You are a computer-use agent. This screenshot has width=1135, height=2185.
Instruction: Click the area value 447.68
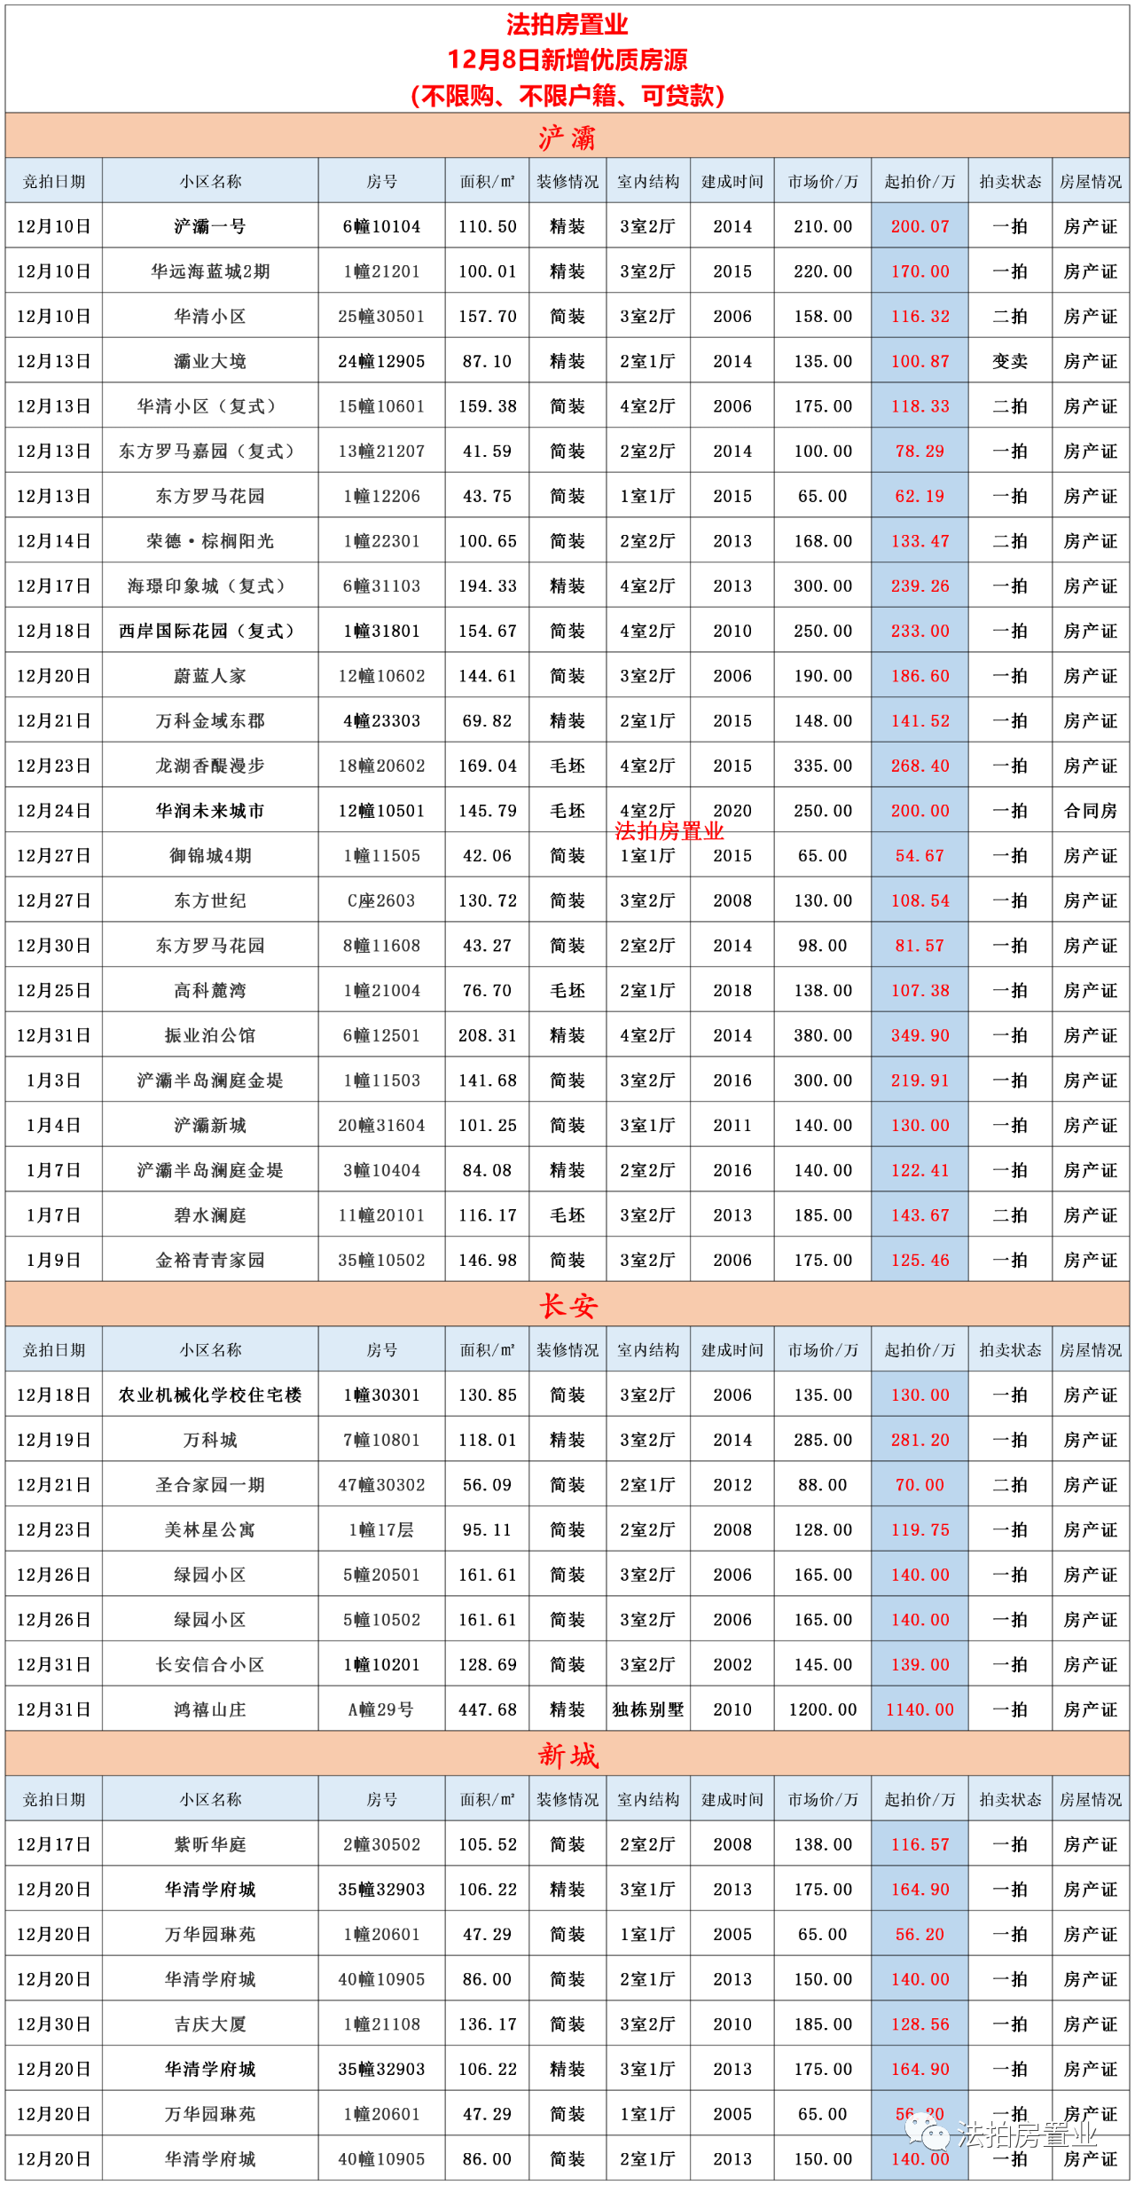pyautogui.click(x=488, y=1709)
